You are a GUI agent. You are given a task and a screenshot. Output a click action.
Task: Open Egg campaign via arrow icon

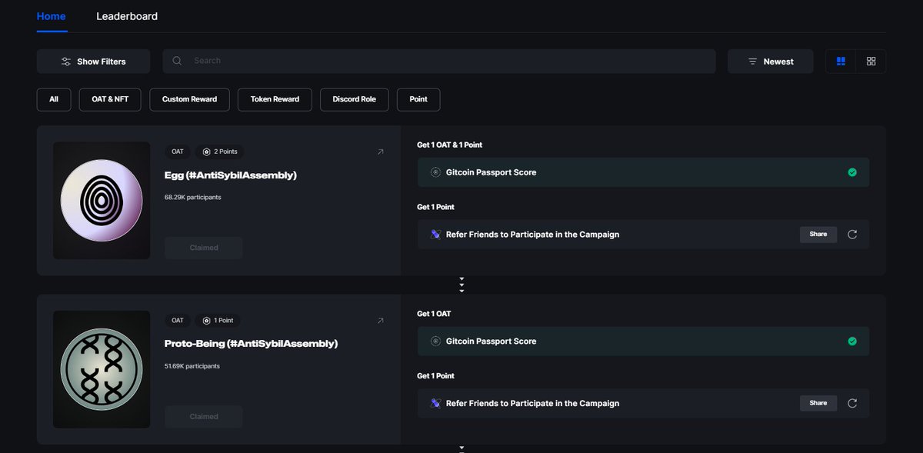coord(380,152)
